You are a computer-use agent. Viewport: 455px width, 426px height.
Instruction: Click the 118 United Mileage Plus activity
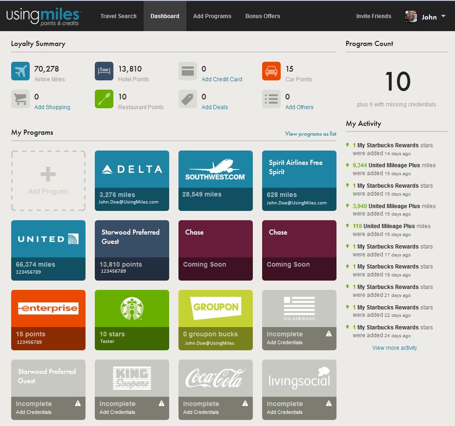pos(392,230)
